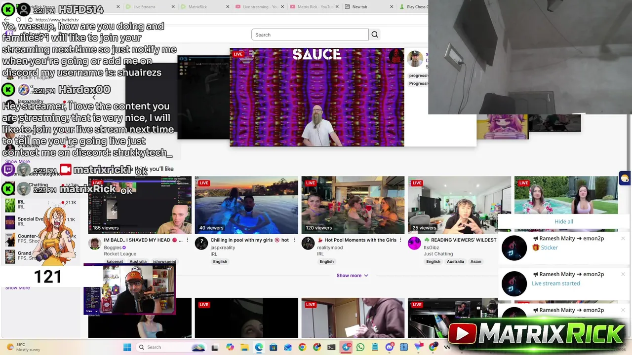Open Windows Start menu

127,347
